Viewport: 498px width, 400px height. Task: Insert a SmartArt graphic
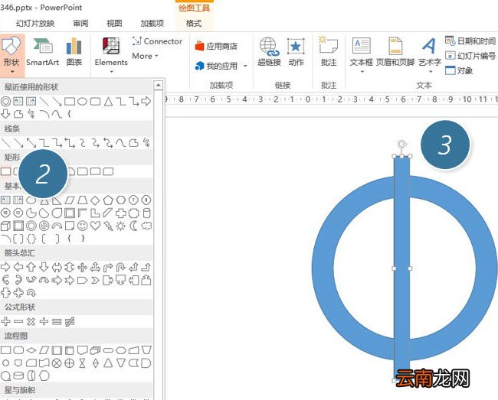point(43,52)
